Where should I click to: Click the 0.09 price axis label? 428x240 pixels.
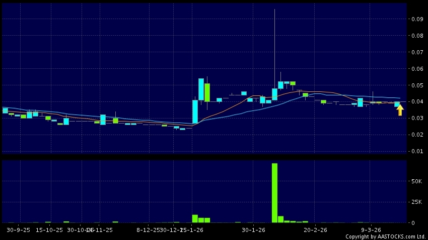(x=416, y=19)
